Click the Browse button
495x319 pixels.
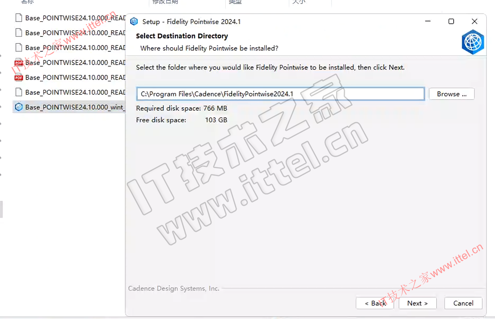click(451, 94)
